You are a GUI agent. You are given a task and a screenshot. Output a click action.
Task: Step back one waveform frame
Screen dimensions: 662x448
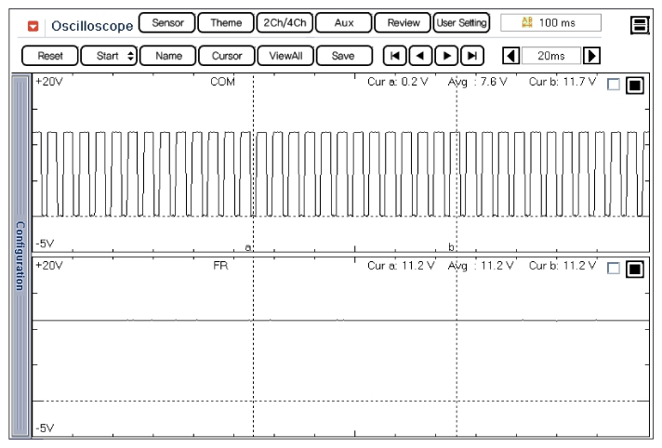point(416,56)
